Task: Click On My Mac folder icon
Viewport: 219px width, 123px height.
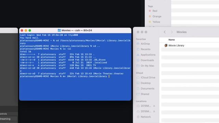Action: [x=138, y=66]
